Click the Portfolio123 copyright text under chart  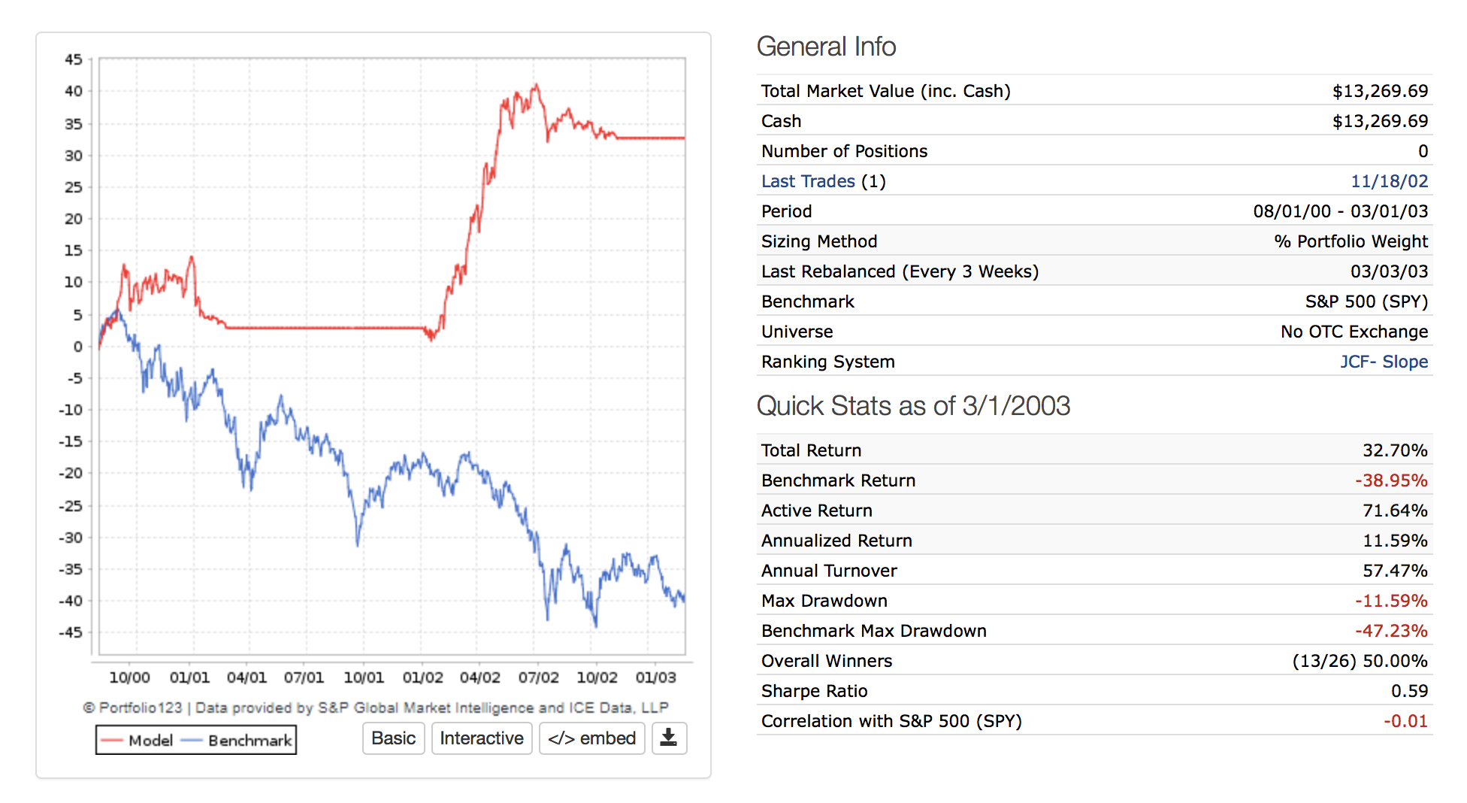(x=375, y=708)
